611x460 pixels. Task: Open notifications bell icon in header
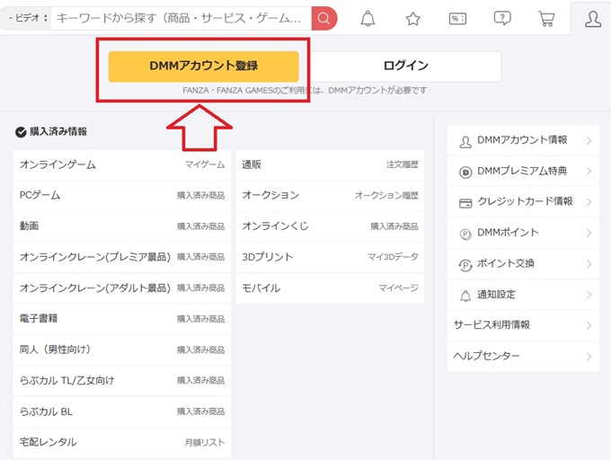coord(367,18)
